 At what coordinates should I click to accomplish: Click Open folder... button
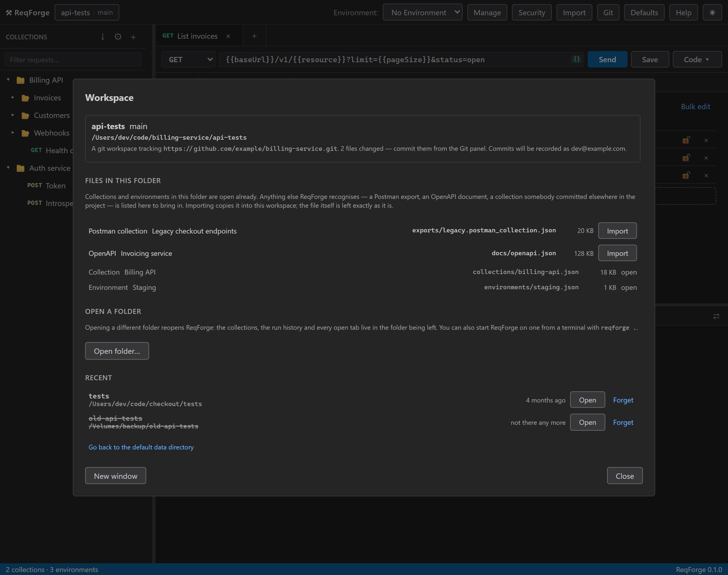(117, 351)
